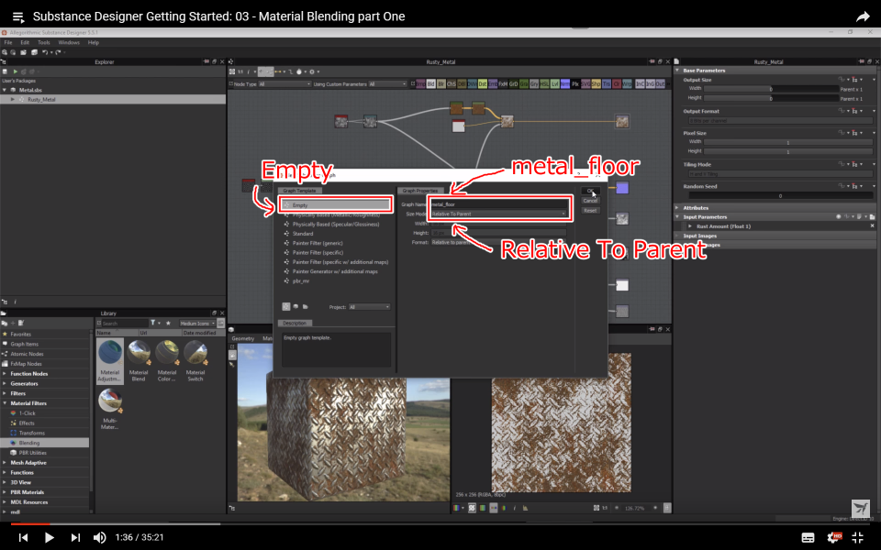
Task: Open the Size Mode dropdown
Action: [x=497, y=214]
